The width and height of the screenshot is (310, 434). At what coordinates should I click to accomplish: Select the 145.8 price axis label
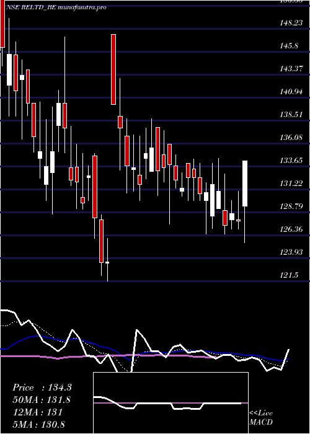(x=290, y=46)
